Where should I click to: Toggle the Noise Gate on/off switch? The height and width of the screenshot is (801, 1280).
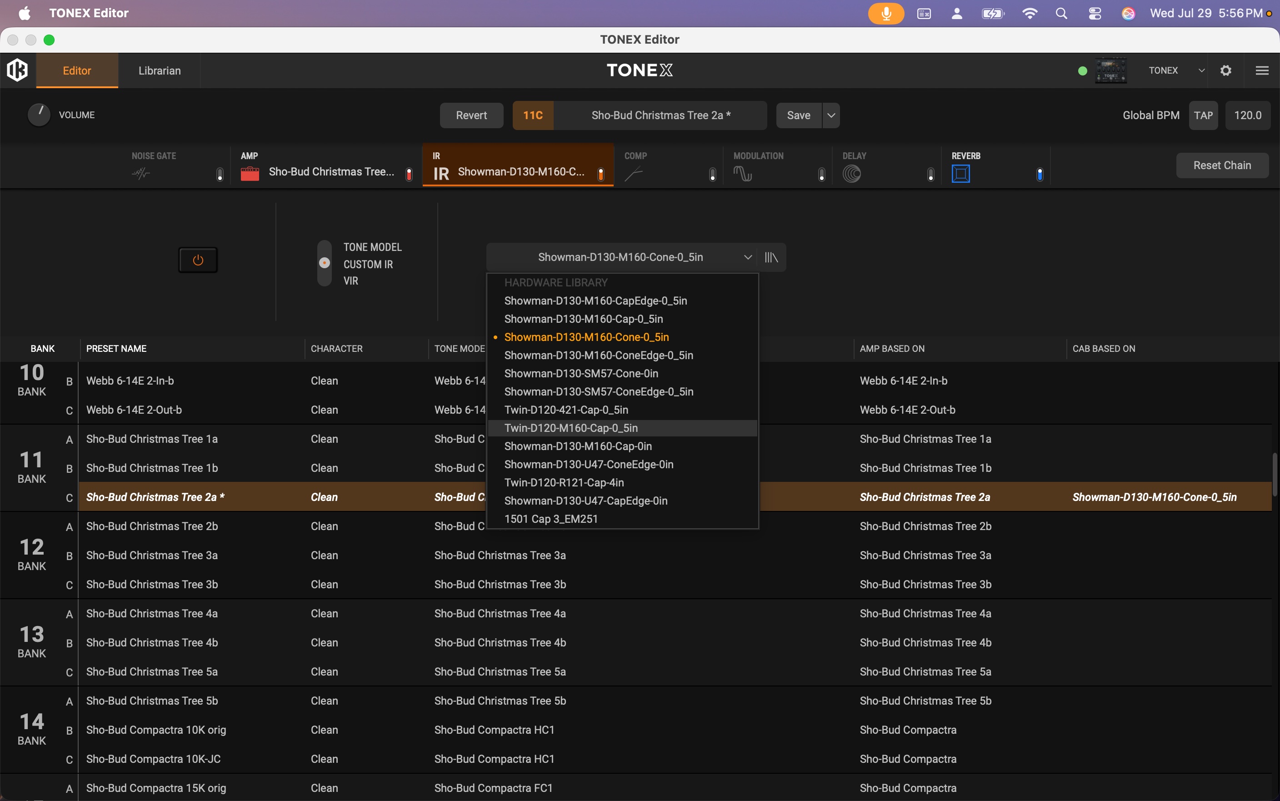point(220,174)
